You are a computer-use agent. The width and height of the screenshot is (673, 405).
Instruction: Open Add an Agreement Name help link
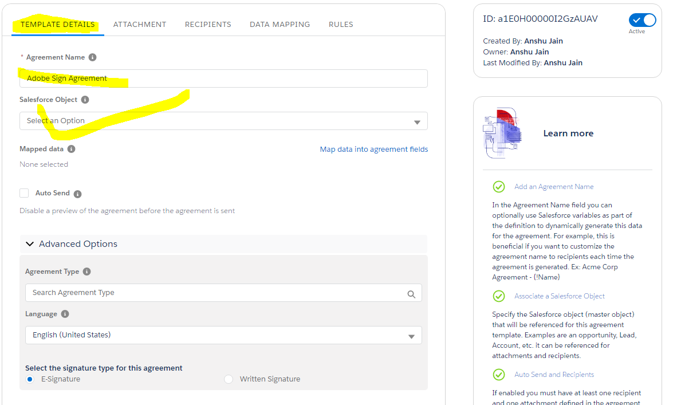(x=554, y=187)
